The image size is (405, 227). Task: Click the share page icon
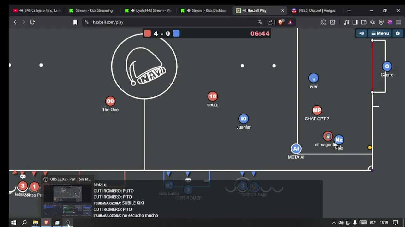tap(270, 22)
